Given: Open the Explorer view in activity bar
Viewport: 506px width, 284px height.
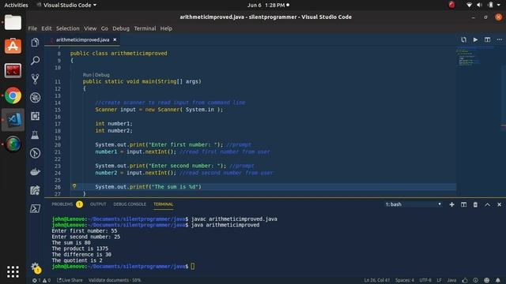Looking at the screenshot, I should pos(35,42).
